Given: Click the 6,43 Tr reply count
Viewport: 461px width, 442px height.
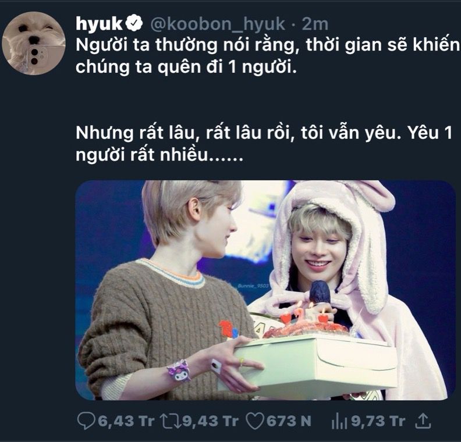Looking at the screenshot, I should pos(126,421).
